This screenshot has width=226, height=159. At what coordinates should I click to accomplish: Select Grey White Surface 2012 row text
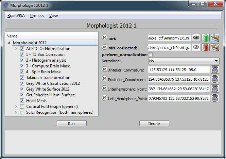48,89
